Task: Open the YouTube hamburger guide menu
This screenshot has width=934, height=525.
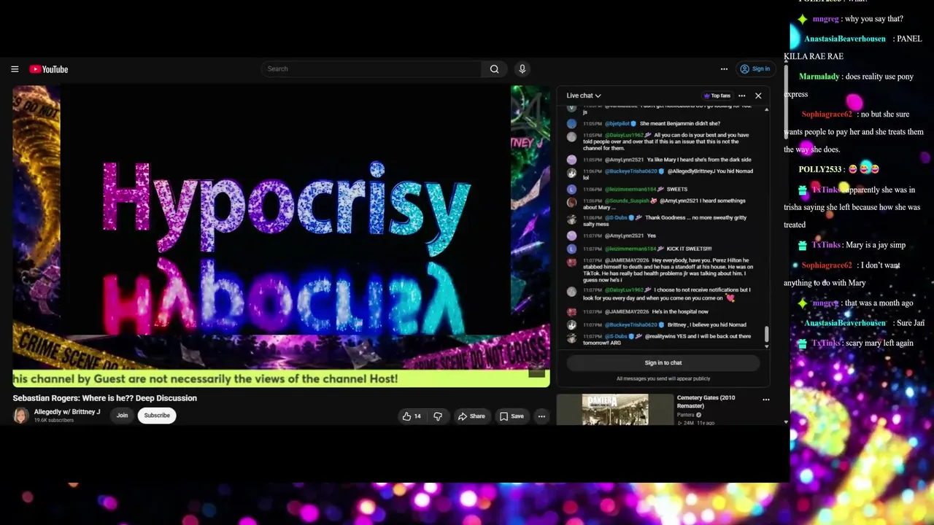Action: click(15, 69)
